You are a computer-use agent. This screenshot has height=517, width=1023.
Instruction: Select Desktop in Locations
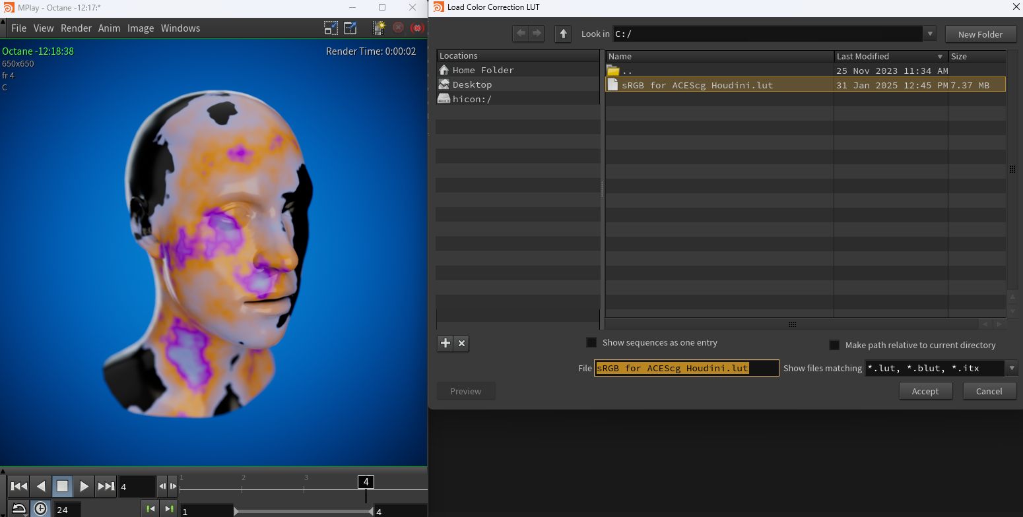pos(518,84)
